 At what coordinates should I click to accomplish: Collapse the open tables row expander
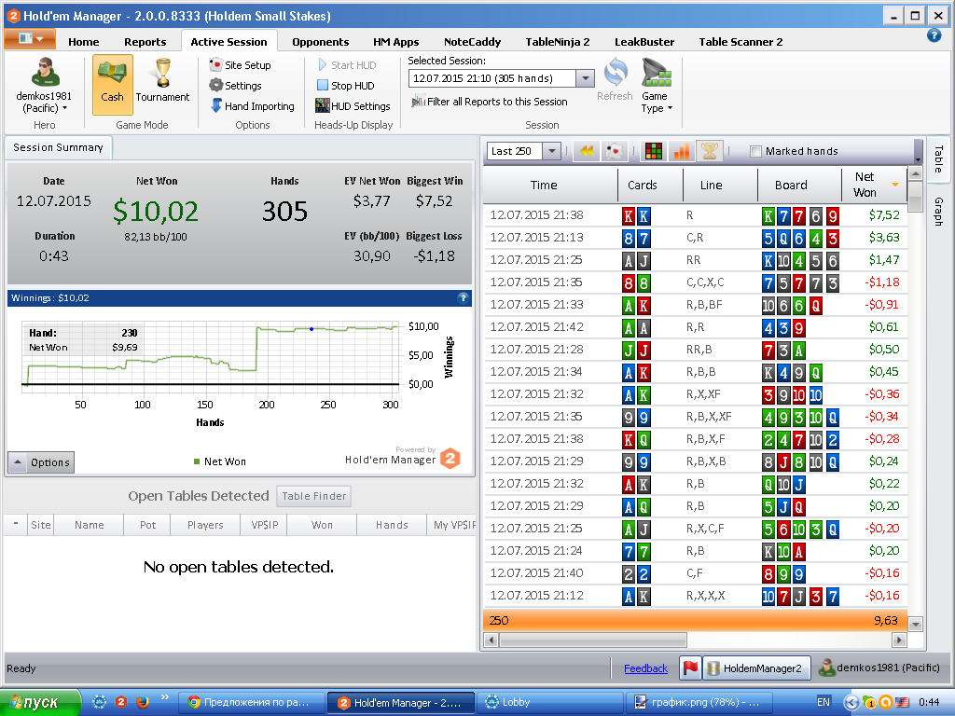pyautogui.click(x=16, y=524)
